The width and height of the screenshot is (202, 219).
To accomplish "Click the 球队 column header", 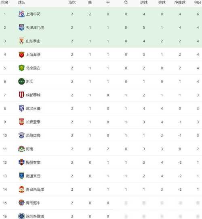I will click(x=21, y=2).
